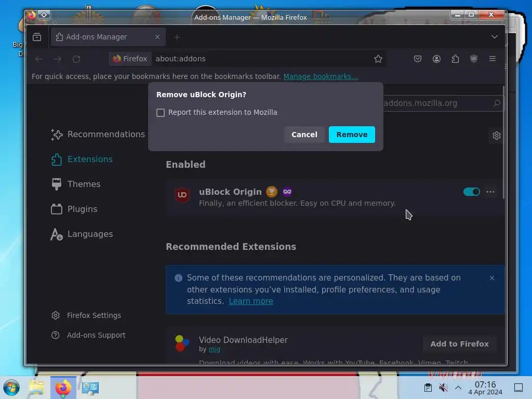Click the Extensions puzzle piece icon
The image size is (532, 399).
click(57, 159)
